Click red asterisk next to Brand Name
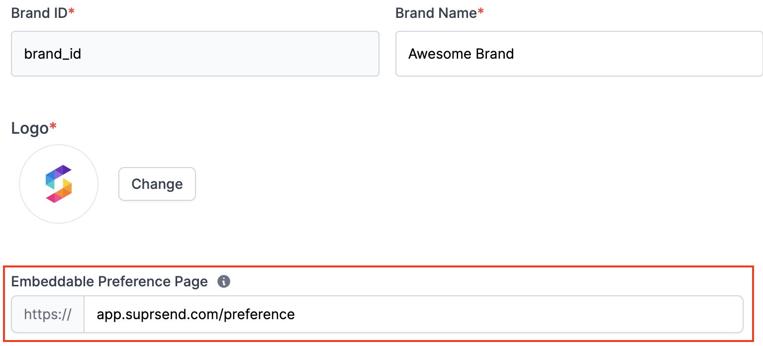The height and width of the screenshot is (346, 763). click(x=480, y=12)
